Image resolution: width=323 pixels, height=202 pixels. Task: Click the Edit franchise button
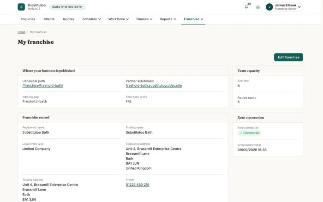288,57
